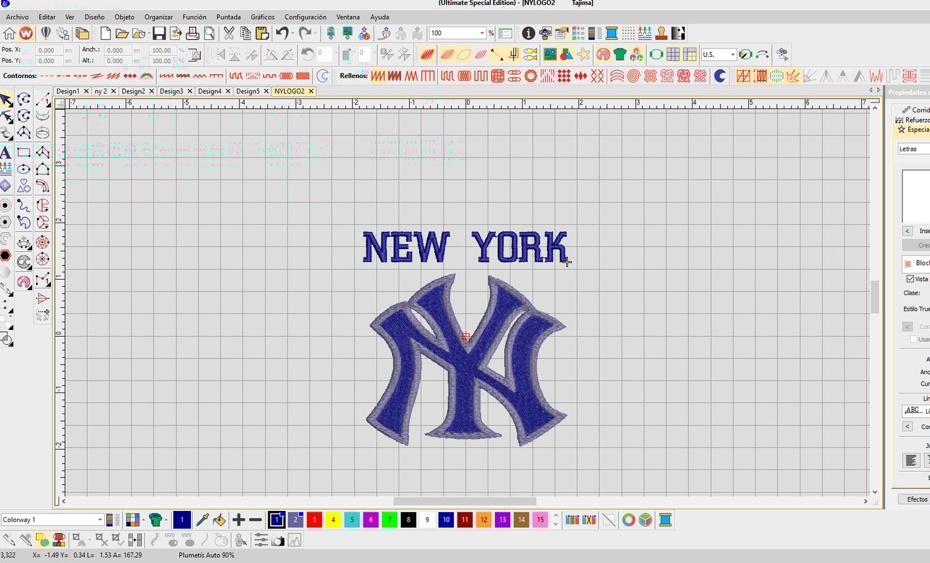
Task: Open the Refuerzo properties tab
Action: (x=912, y=120)
